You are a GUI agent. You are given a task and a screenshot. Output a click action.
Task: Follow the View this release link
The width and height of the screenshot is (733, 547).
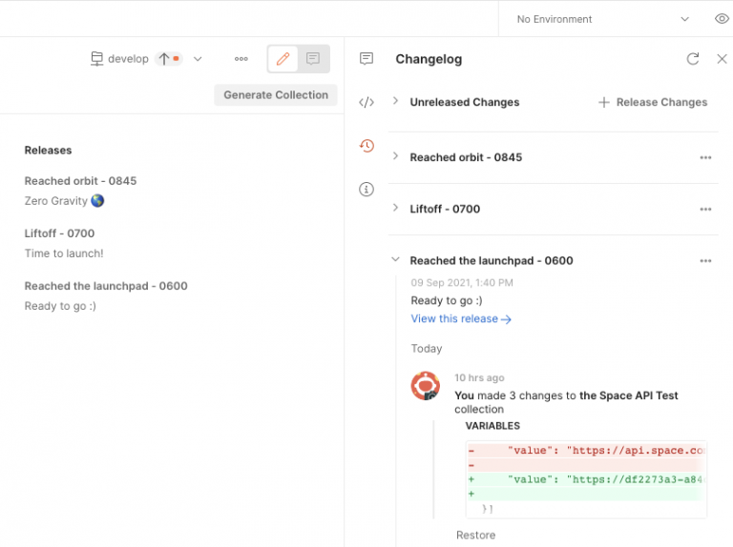point(461,319)
